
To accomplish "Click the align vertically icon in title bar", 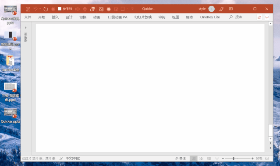I will [85, 9].
